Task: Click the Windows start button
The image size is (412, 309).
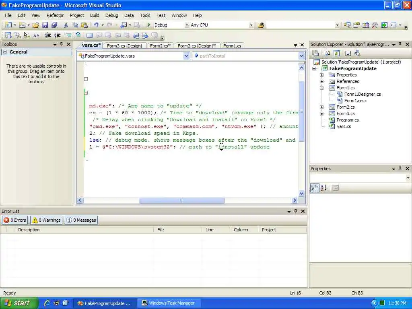Action: [19, 303]
